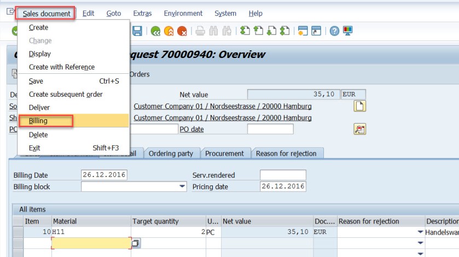The height and width of the screenshot is (257, 459).
Task: Click the Print icon
Action: (x=200, y=31)
